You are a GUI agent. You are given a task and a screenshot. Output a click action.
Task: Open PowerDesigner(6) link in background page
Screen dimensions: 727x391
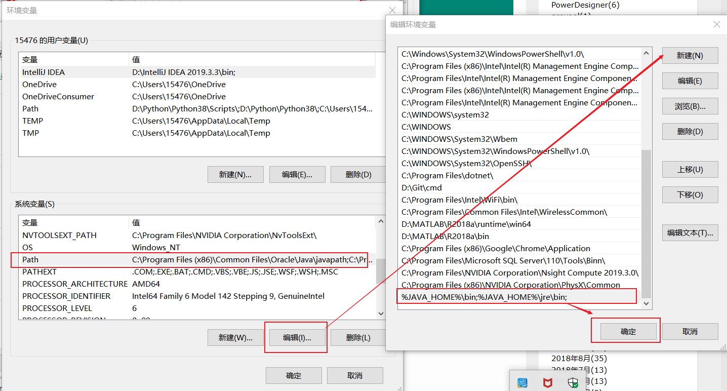coord(585,5)
